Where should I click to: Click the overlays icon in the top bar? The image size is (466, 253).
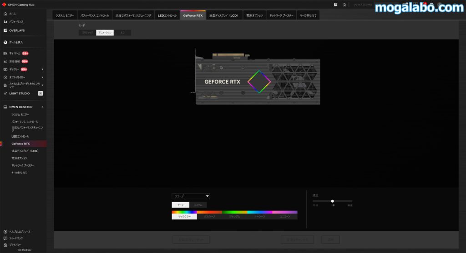[335, 5]
